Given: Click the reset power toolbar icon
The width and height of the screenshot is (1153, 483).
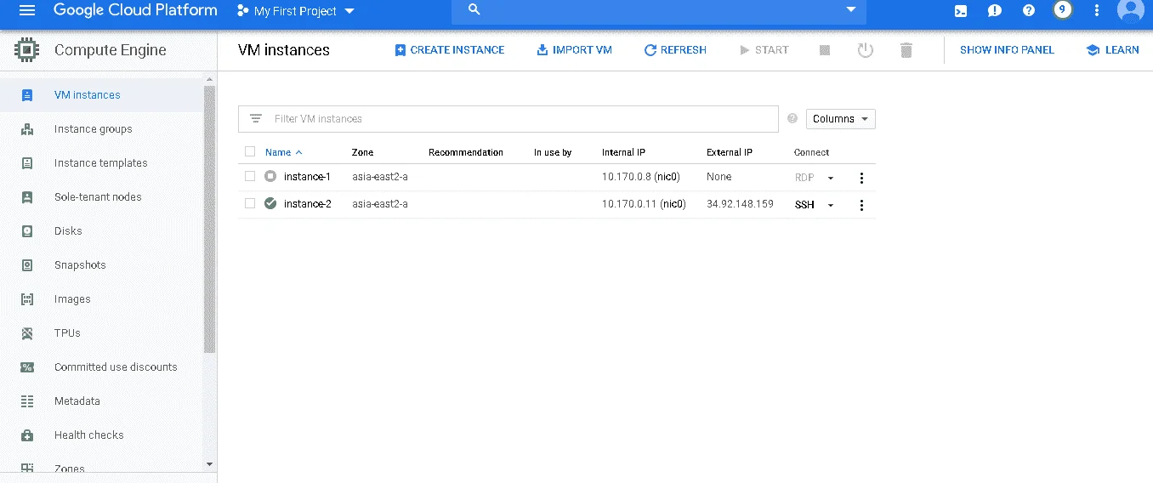Looking at the screenshot, I should (x=866, y=50).
